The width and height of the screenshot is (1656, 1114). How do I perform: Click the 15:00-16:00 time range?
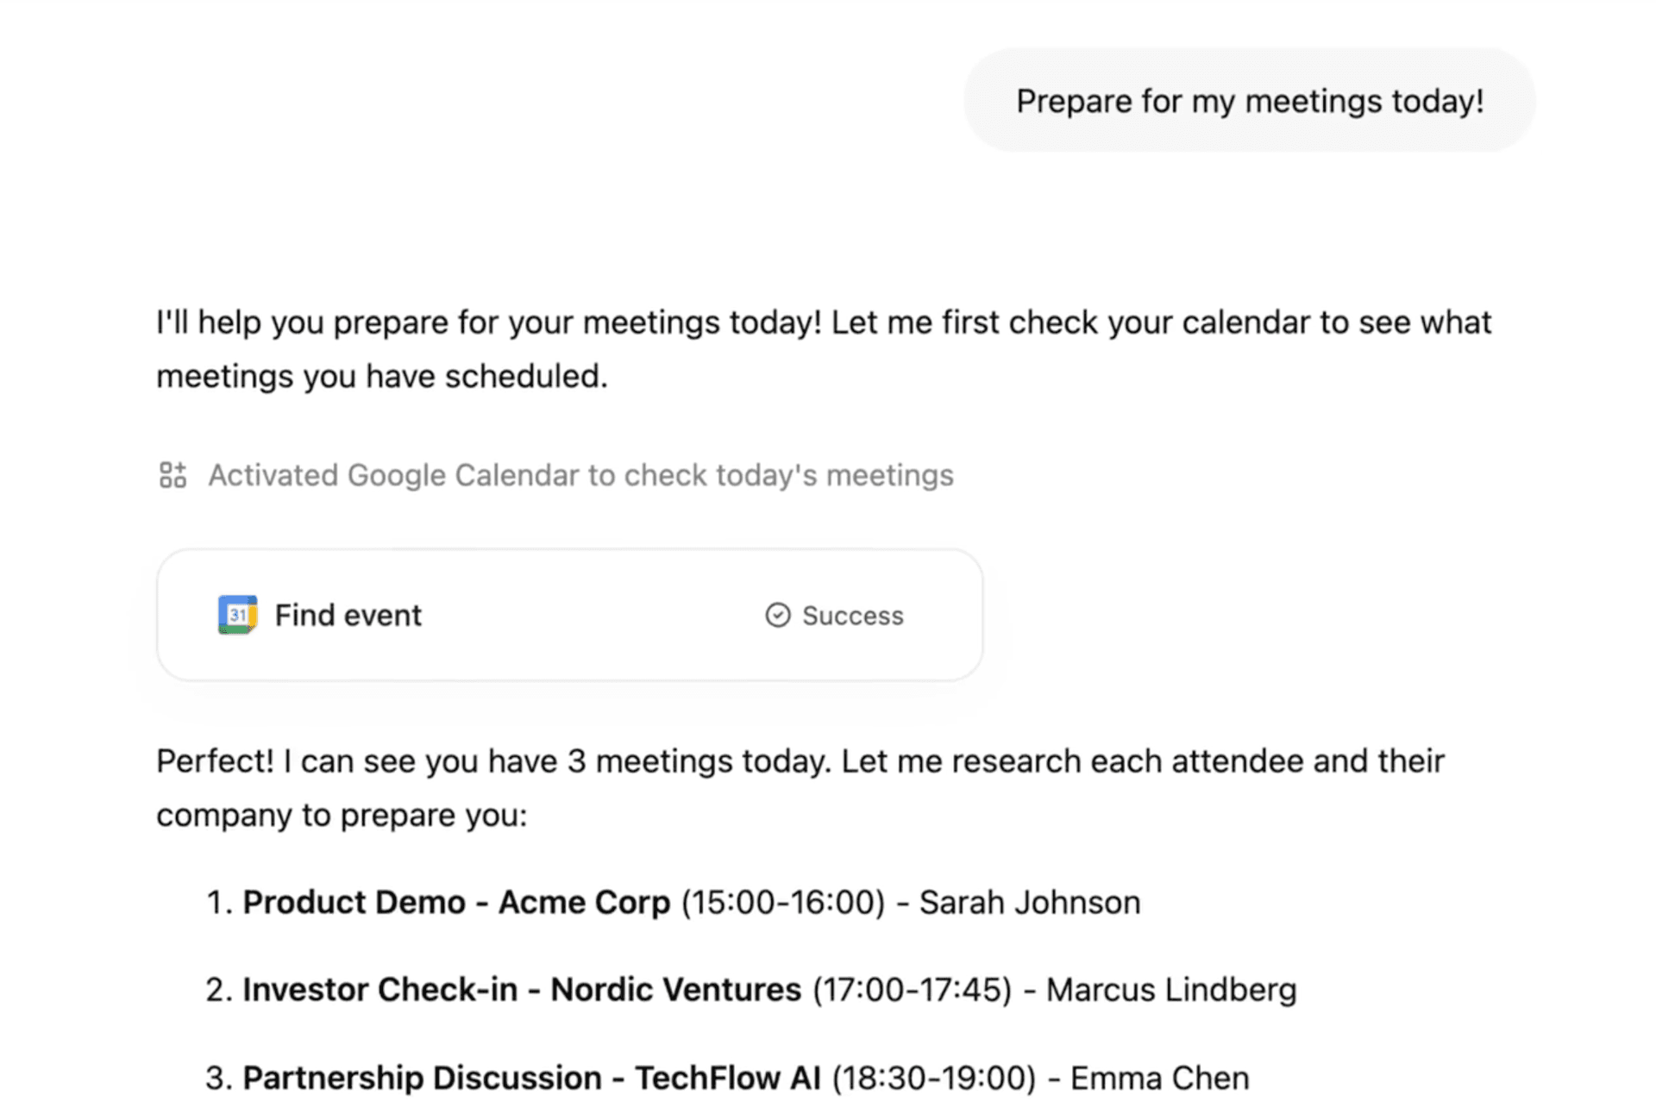[783, 903]
